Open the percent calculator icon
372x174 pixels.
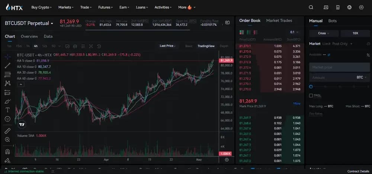[368, 55]
